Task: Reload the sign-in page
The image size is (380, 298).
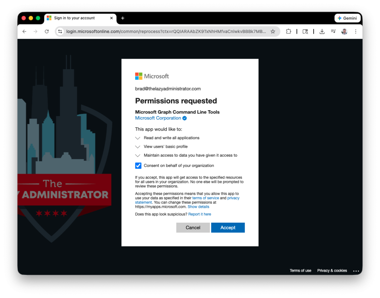Action: [47, 32]
